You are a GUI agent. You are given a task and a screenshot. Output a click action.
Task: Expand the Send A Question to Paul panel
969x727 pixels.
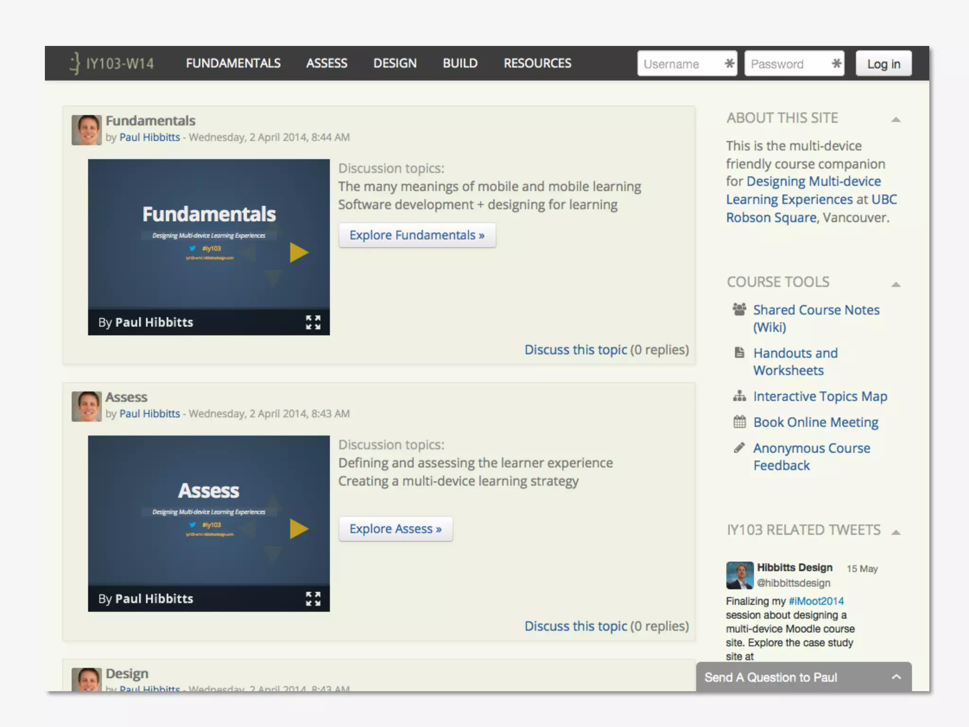[x=896, y=677]
